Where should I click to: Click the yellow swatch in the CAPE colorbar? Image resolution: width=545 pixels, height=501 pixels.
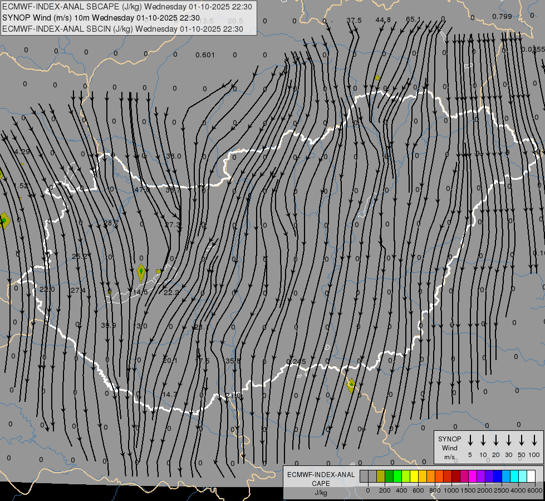coord(415,476)
